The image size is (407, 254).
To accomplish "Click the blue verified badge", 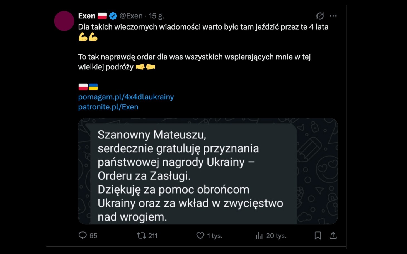I will coord(113,16).
